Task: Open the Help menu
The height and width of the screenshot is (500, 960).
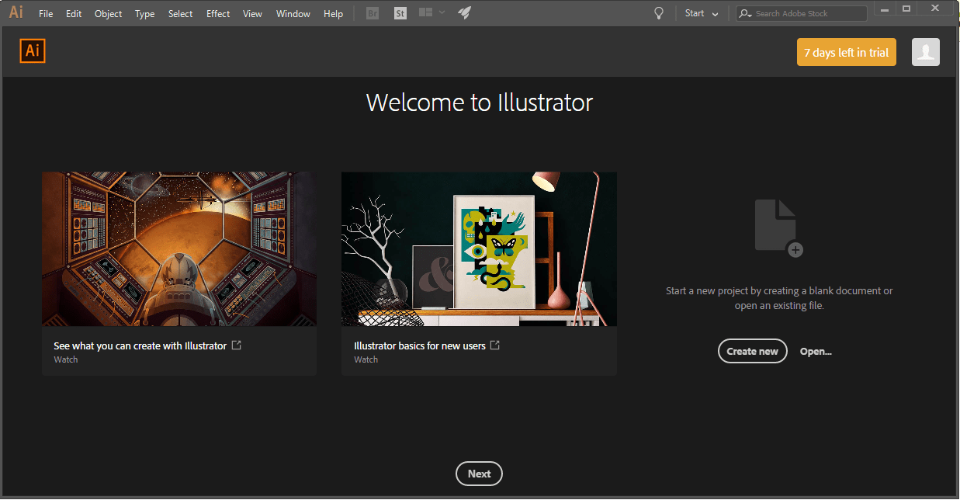Action: (333, 14)
